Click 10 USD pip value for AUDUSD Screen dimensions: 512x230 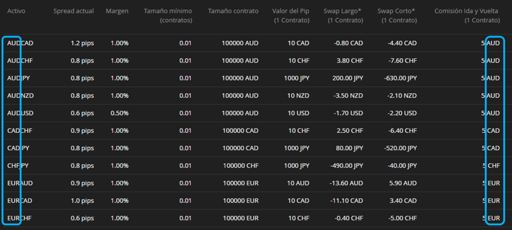pos(298,113)
